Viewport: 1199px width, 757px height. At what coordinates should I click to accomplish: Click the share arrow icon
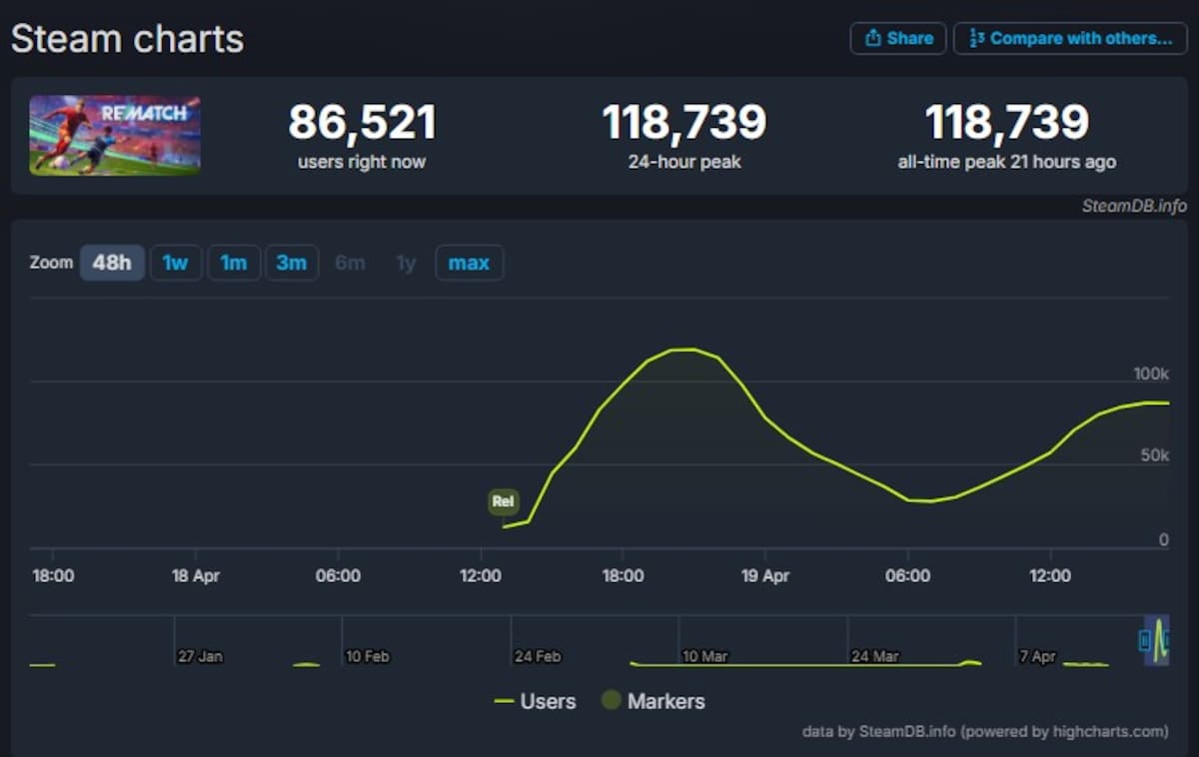(x=872, y=39)
